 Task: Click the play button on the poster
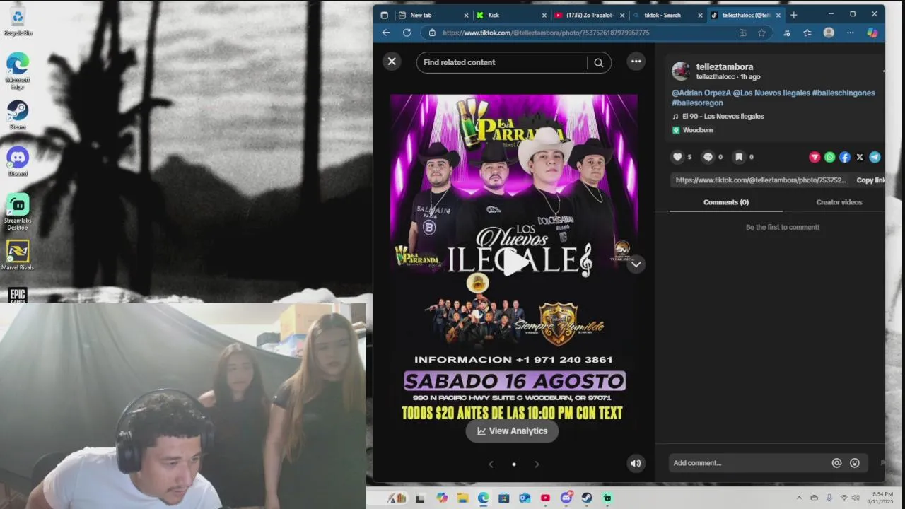click(x=514, y=262)
